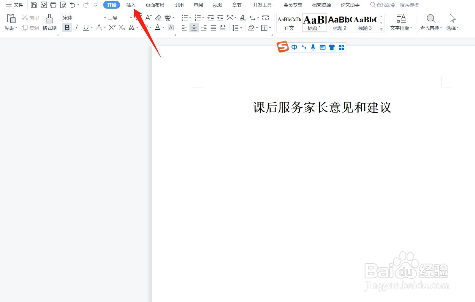
Task: Open the Find and Replace (查找替换) tool
Action: [430, 22]
